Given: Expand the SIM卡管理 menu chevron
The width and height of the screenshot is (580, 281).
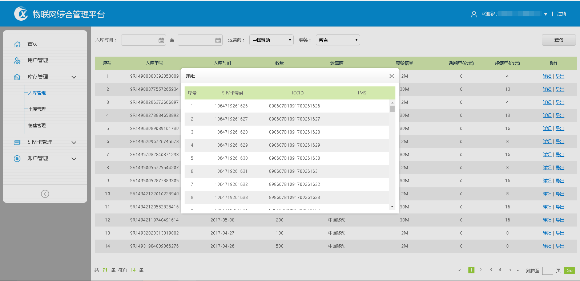Looking at the screenshot, I should coord(74,142).
